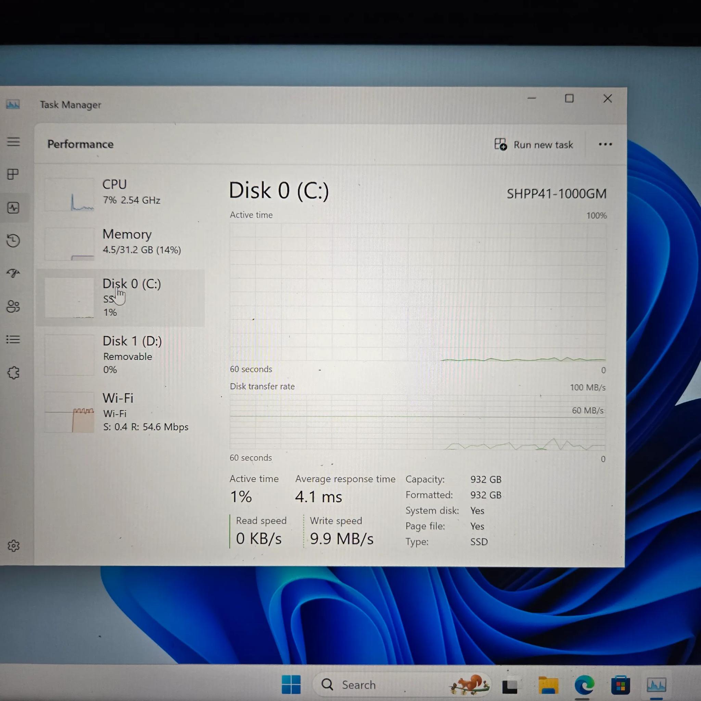This screenshot has width=701, height=701.
Task: Open the Details list page icon
Action: 13,340
